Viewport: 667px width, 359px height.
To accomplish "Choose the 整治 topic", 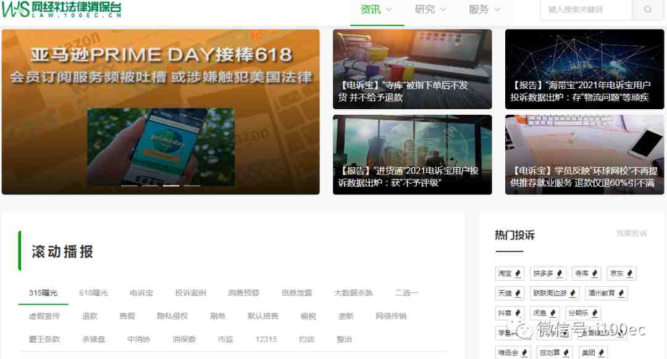I will tap(344, 339).
